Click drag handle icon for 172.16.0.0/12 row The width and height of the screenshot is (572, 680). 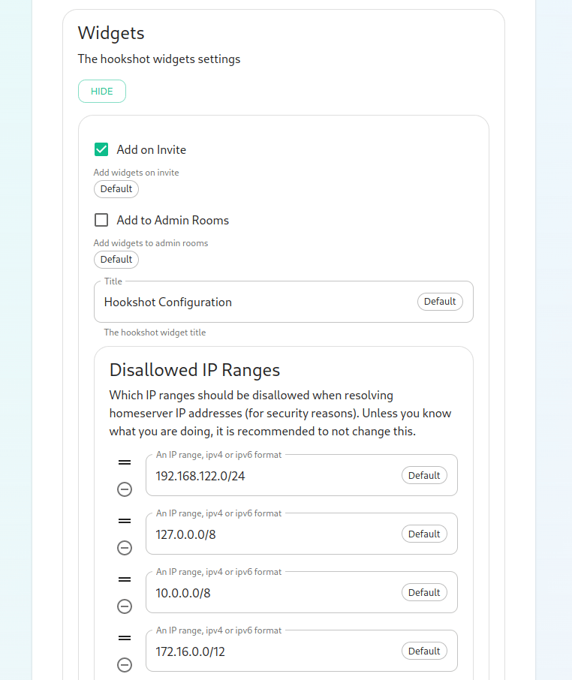[125, 638]
